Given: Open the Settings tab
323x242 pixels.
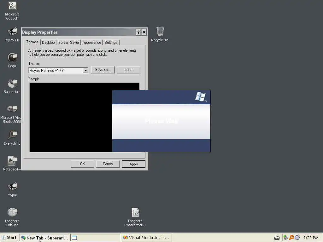Looking at the screenshot, I should pyautogui.click(x=111, y=43).
